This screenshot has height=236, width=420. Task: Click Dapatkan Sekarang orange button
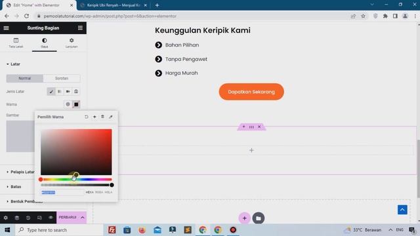[251, 92]
